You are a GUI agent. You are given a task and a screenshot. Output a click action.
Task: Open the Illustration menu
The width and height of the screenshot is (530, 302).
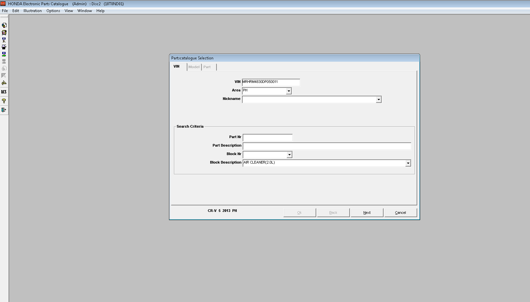point(32,11)
